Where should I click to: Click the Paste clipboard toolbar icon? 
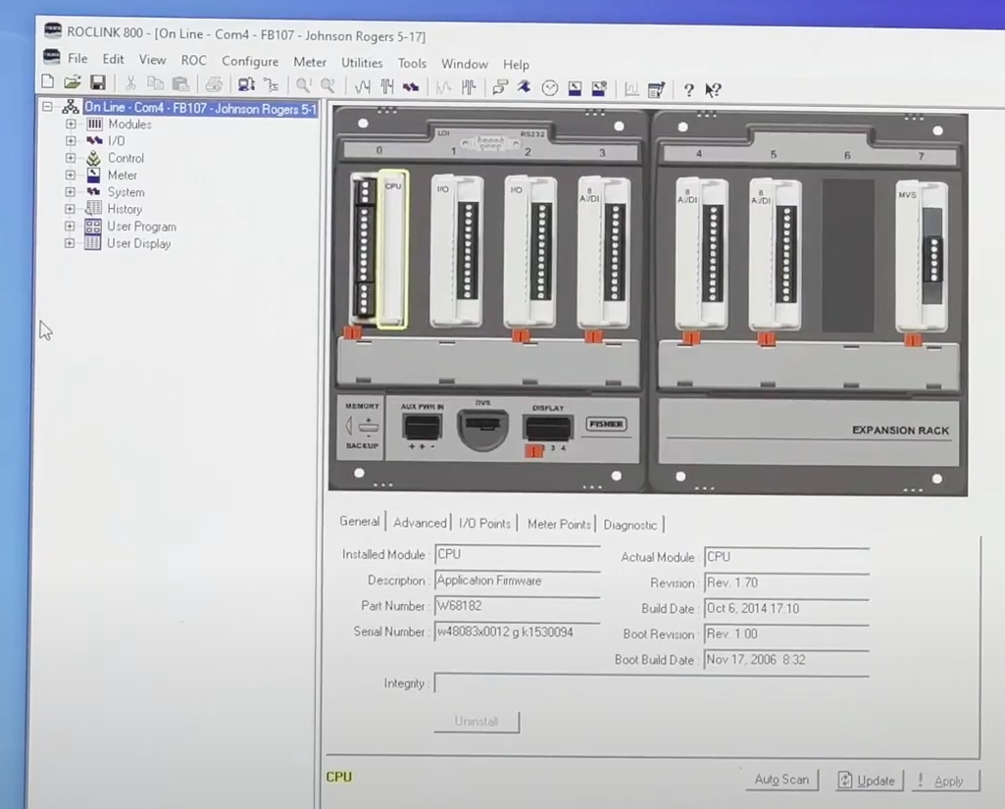tap(180, 84)
